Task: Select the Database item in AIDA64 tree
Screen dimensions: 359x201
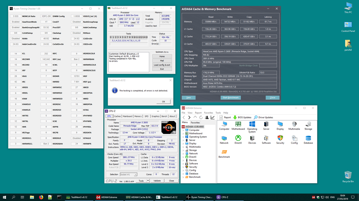Action: [194, 174]
